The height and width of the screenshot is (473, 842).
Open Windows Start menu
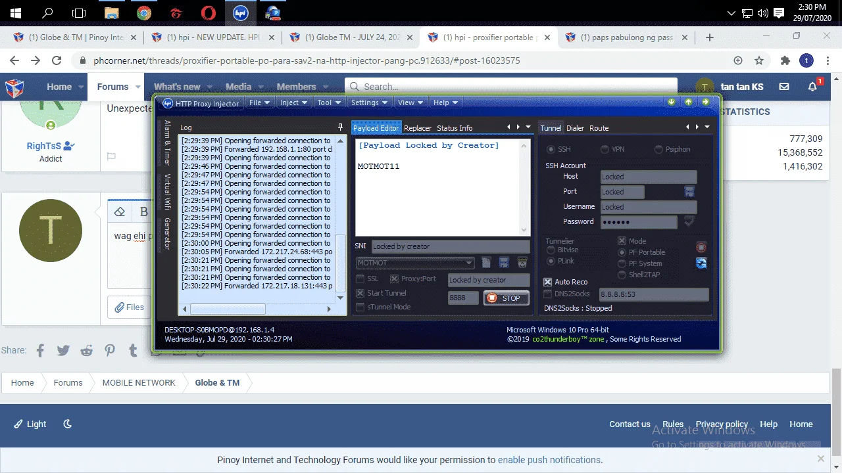pyautogui.click(x=16, y=12)
